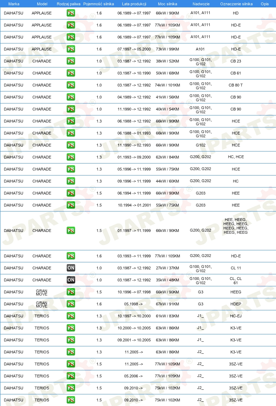
Task: Click the Pojemność silnika column header
Action: point(98,4)
